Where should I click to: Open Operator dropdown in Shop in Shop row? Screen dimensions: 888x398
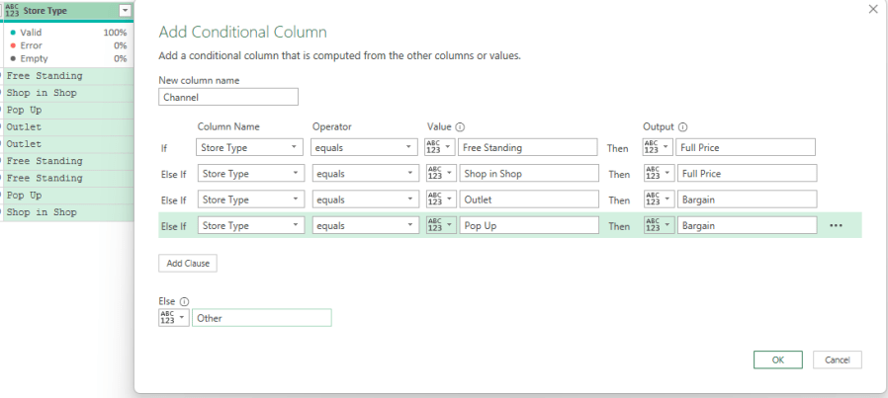(x=364, y=174)
